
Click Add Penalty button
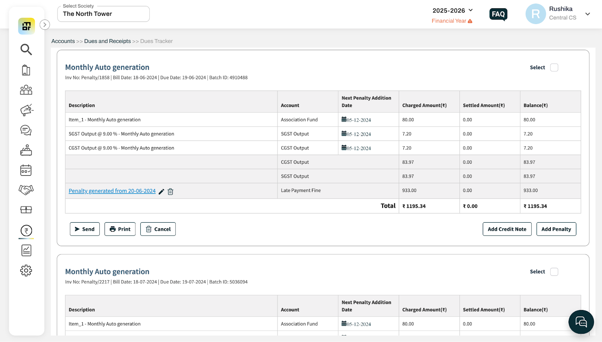[556, 229]
